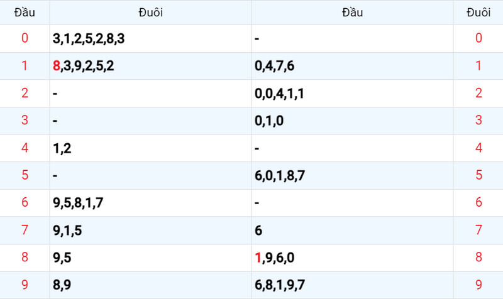The image size is (503, 299).
Task: Click red head digit 0 on left
Action: click(x=25, y=38)
